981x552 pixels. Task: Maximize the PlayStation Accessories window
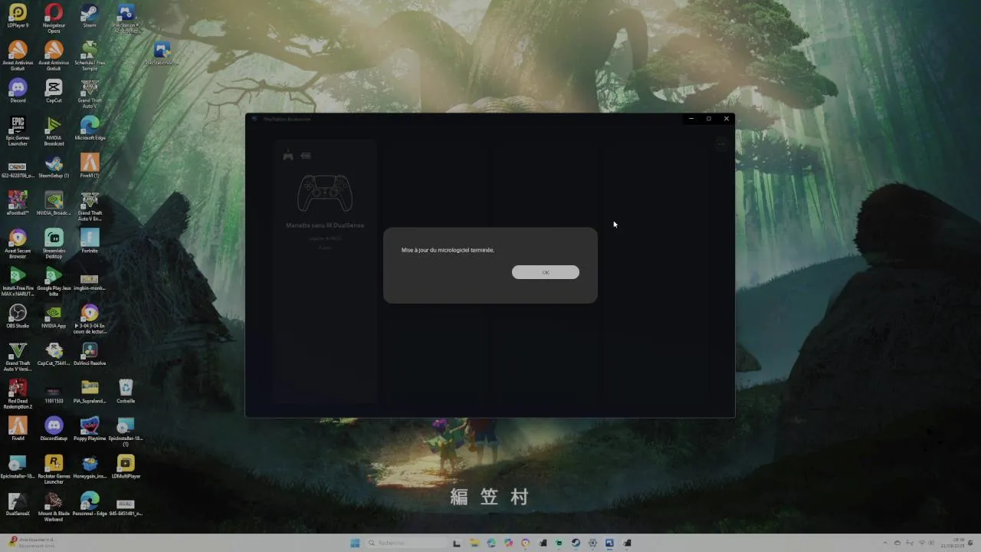coord(708,119)
